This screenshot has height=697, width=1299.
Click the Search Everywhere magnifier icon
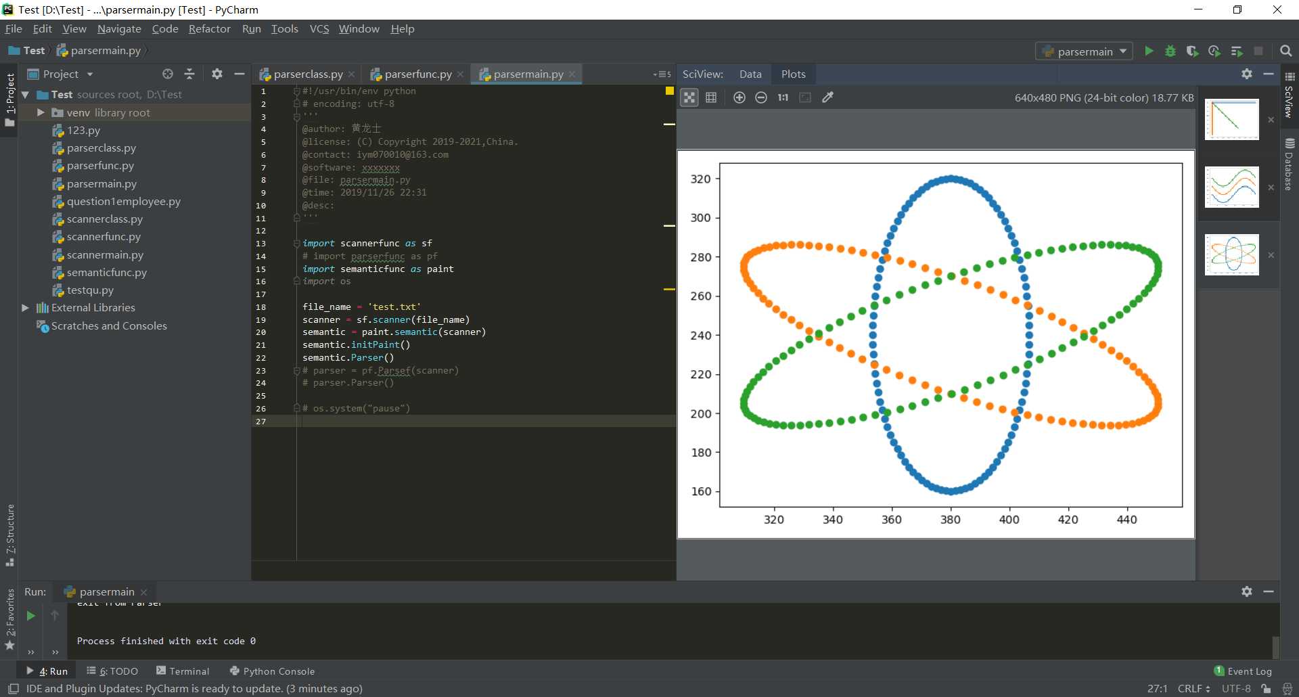pyautogui.click(x=1286, y=51)
